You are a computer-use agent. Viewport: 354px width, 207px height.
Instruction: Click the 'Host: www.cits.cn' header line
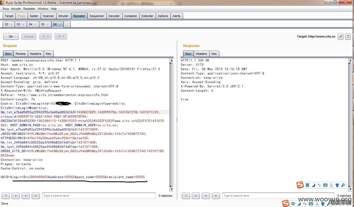17,65
